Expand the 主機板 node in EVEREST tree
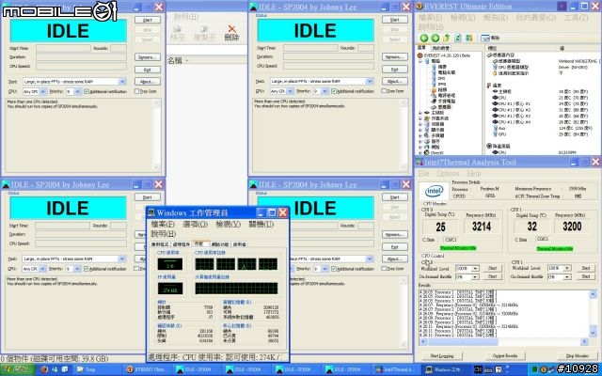 [420, 113]
